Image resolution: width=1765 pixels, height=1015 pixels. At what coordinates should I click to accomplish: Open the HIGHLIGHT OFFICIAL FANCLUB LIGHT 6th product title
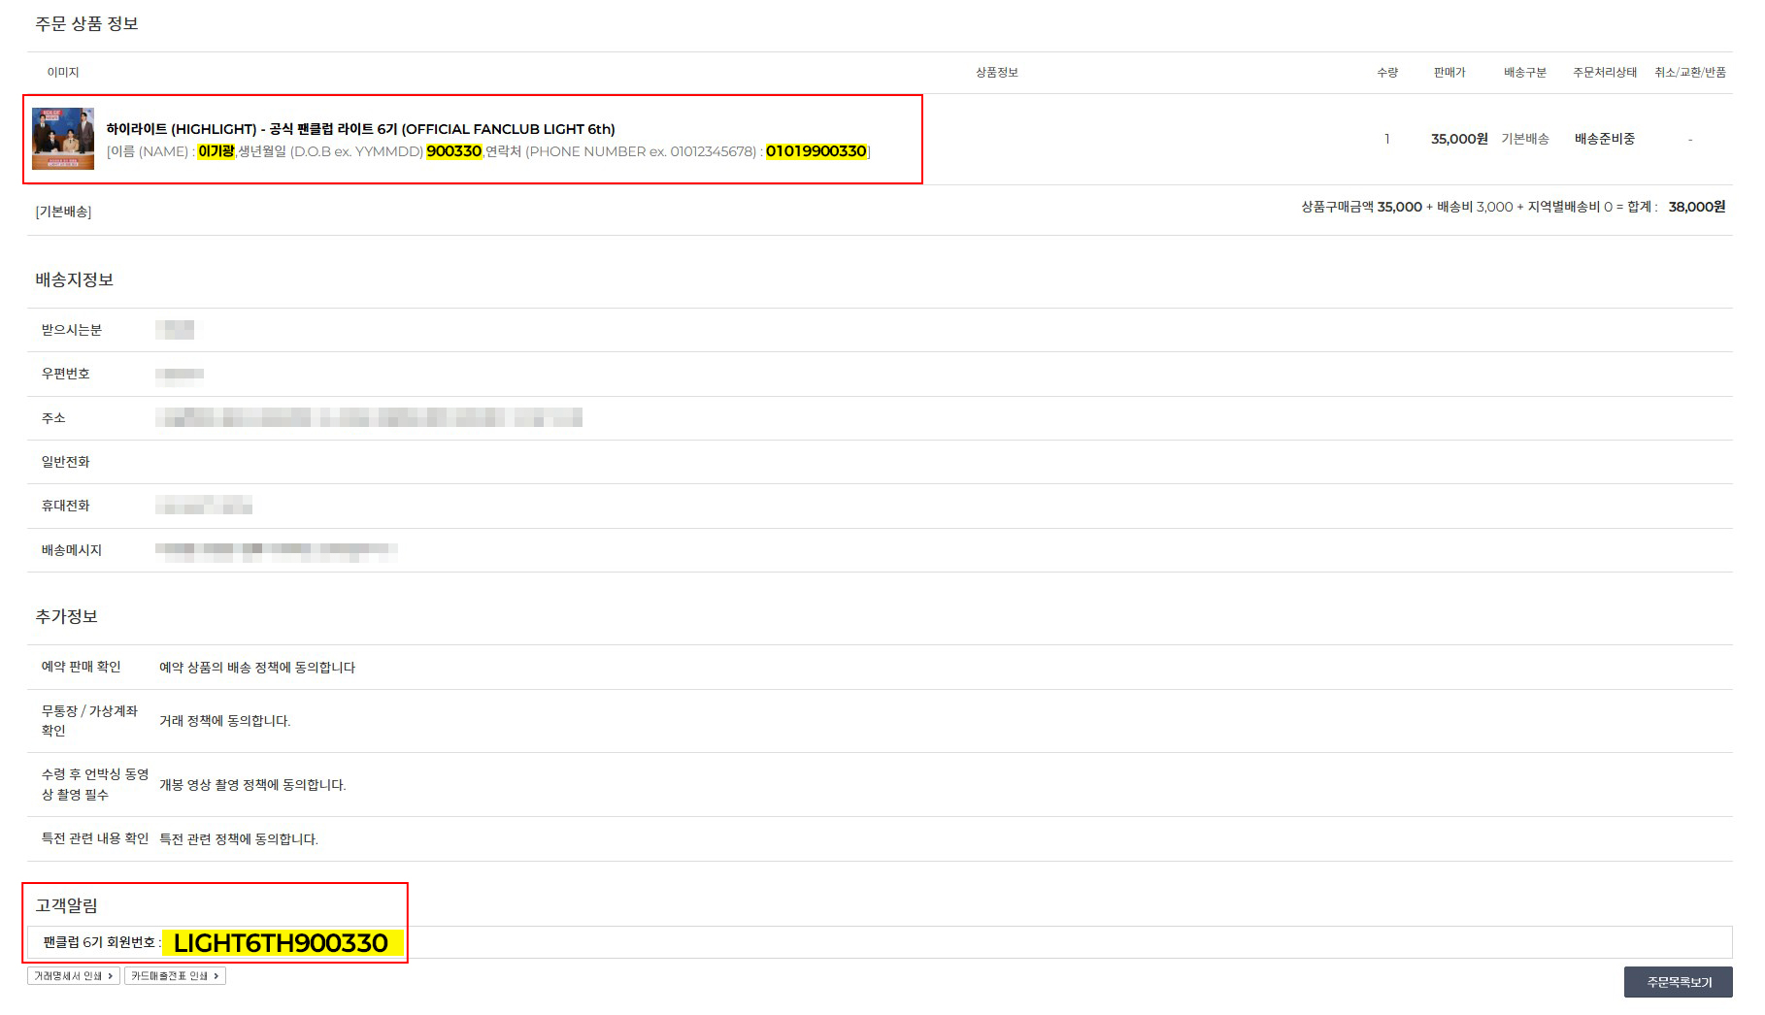tap(360, 129)
